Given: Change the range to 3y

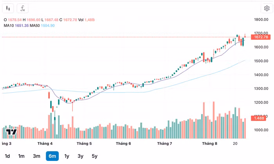Looking at the screenshot, I should [80, 156].
